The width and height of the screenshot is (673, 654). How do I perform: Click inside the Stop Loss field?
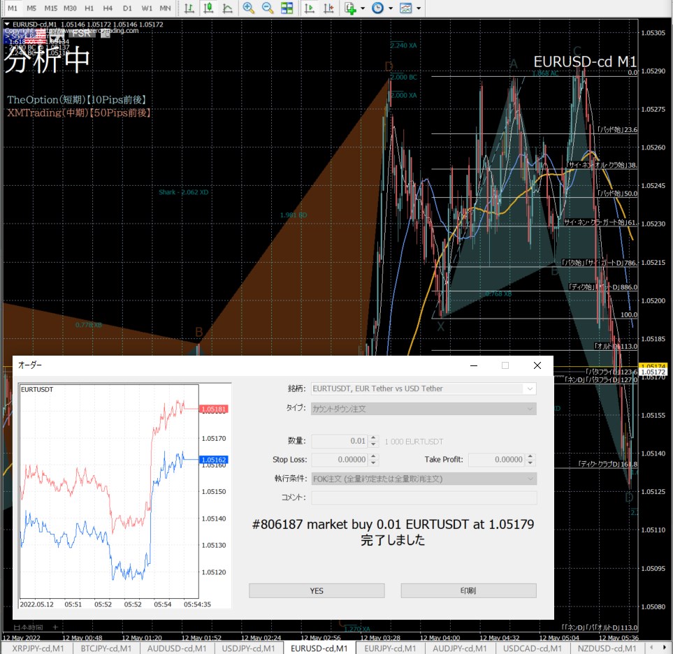click(x=340, y=460)
